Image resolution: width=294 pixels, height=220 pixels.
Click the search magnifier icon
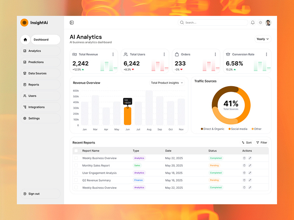click(182, 23)
